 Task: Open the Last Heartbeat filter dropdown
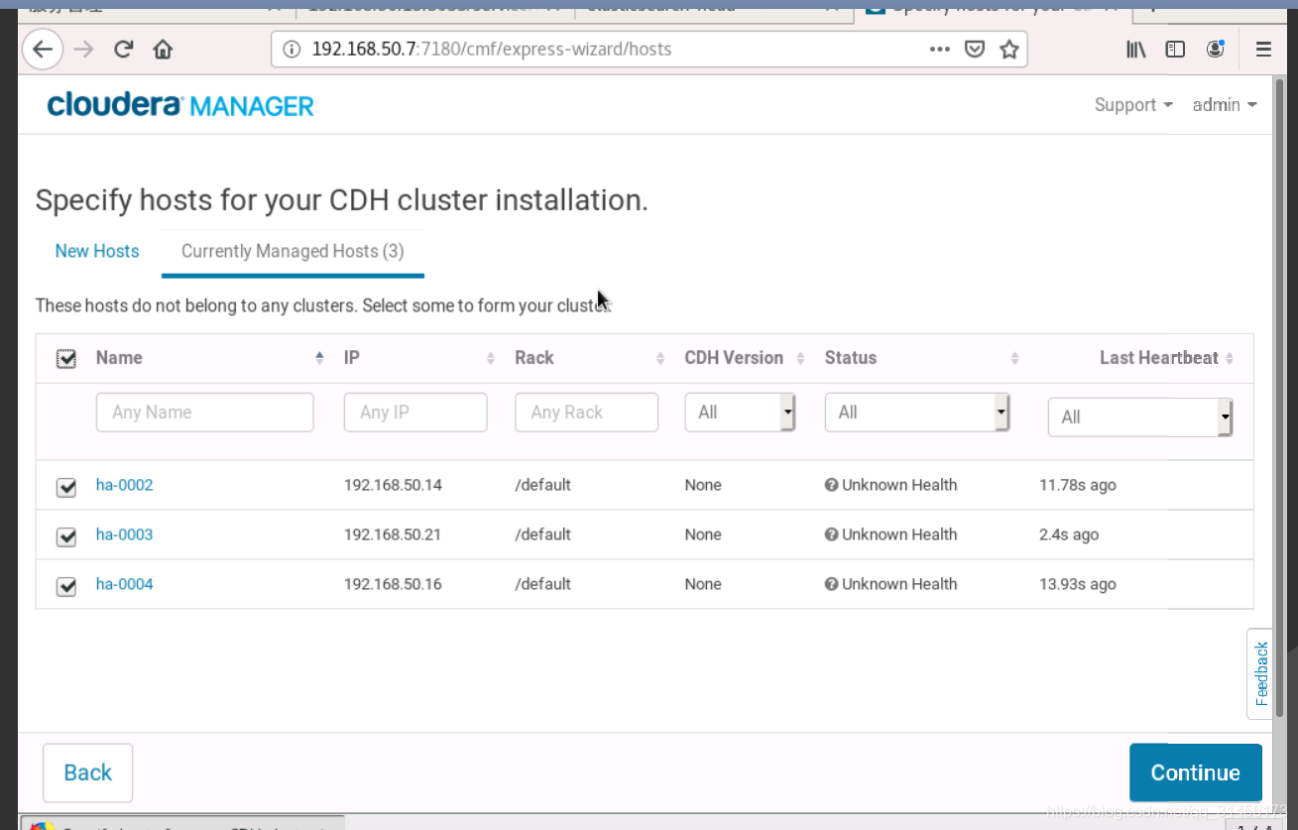1140,416
